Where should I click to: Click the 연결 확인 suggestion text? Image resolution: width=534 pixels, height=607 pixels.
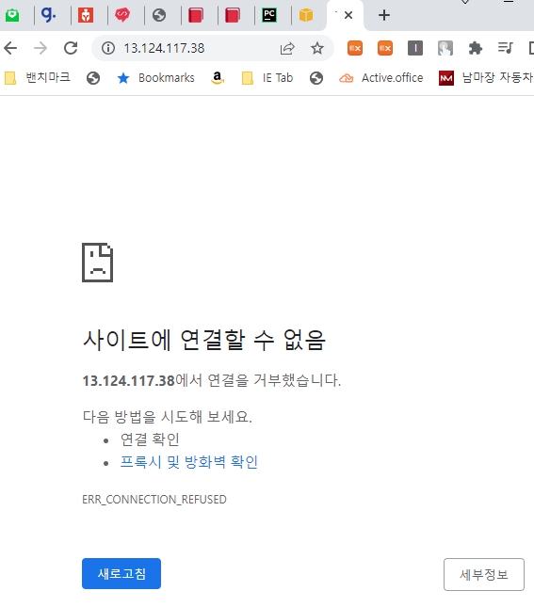[x=150, y=439]
